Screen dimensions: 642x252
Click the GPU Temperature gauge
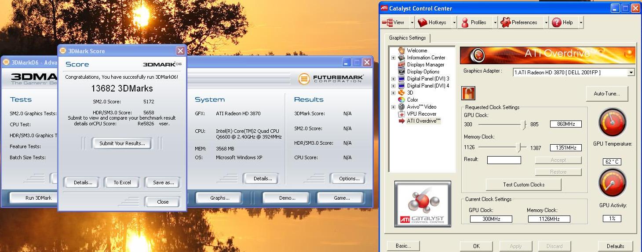click(612, 123)
